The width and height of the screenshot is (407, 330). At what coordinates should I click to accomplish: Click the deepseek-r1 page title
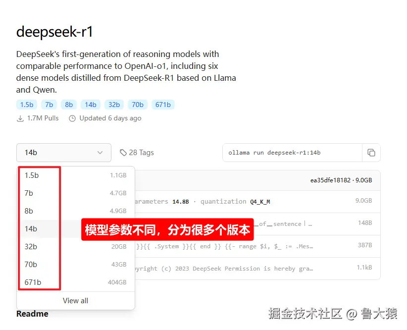[54, 32]
